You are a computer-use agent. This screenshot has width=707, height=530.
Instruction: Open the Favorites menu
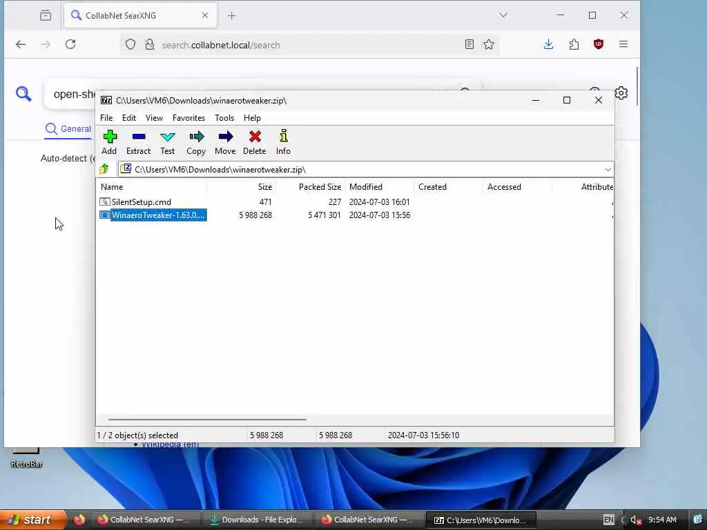pyautogui.click(x=188, y=117)
